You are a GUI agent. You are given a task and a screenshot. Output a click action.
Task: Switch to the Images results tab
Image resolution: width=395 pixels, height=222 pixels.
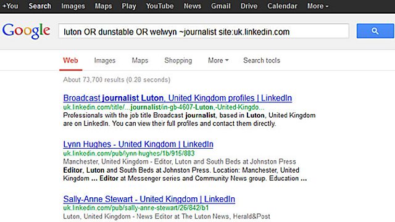pos(105,60)
